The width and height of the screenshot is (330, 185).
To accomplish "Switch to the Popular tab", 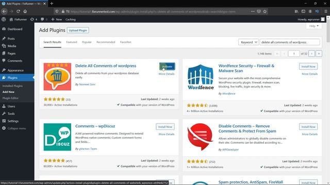I will 87,42.
